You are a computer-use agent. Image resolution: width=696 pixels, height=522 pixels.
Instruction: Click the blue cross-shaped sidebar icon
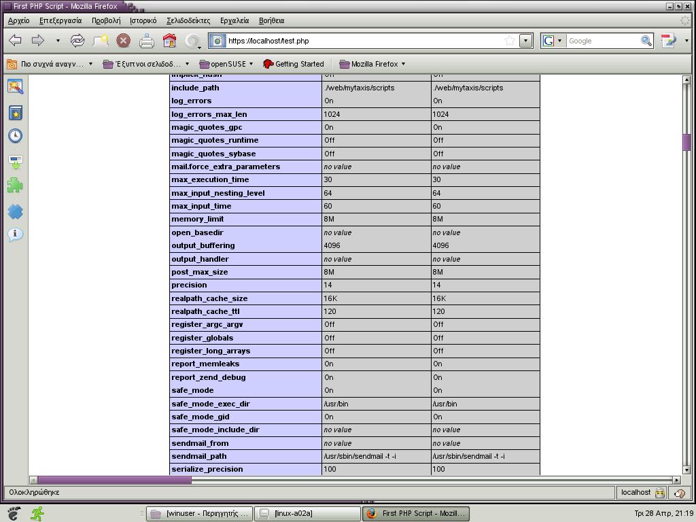coord(16,211)
